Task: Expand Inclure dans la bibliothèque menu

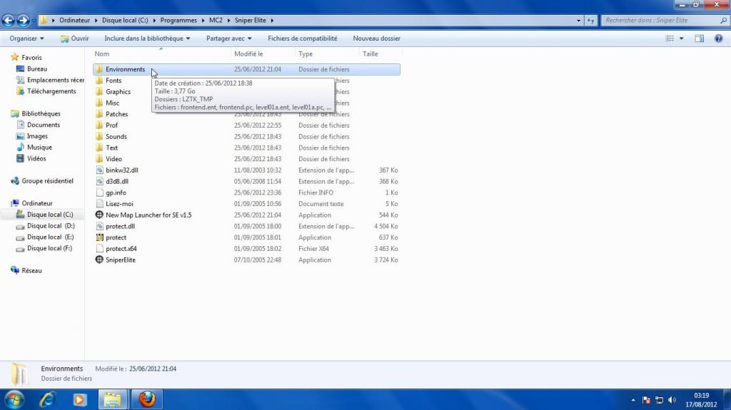Action: (147, 39)
